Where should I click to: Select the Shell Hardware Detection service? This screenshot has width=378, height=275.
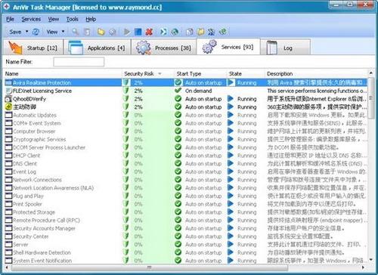click(186, 252)
